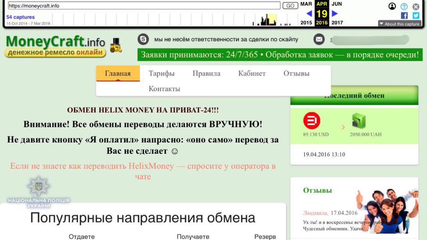Expand the About this capture panel
This screenshot has width=427, height=240.
399,24
